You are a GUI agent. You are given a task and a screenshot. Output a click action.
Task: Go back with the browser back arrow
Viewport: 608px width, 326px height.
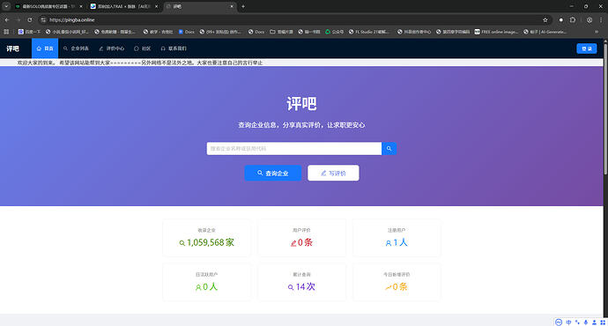tap(7, 19)
